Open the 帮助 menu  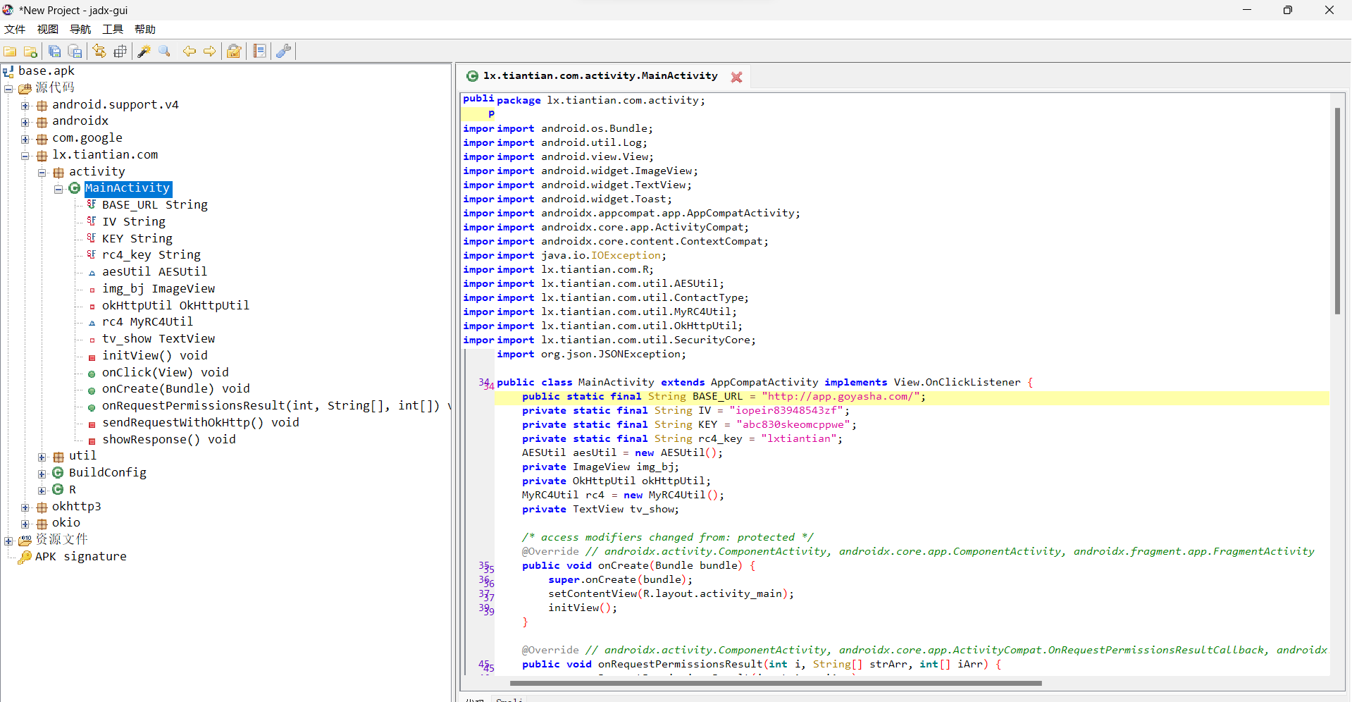point(145,29)
